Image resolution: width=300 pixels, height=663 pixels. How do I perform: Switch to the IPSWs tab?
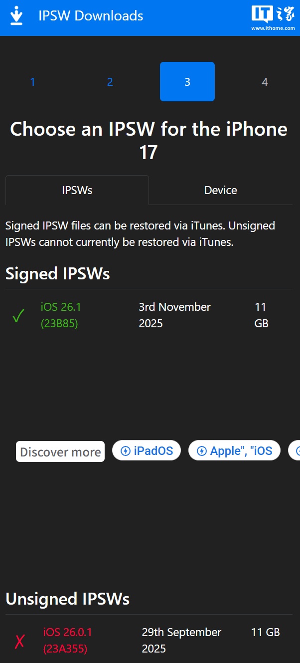[x=77, y=190]
